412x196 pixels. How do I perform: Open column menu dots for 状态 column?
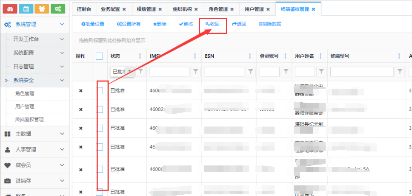(x=140, y=56)
